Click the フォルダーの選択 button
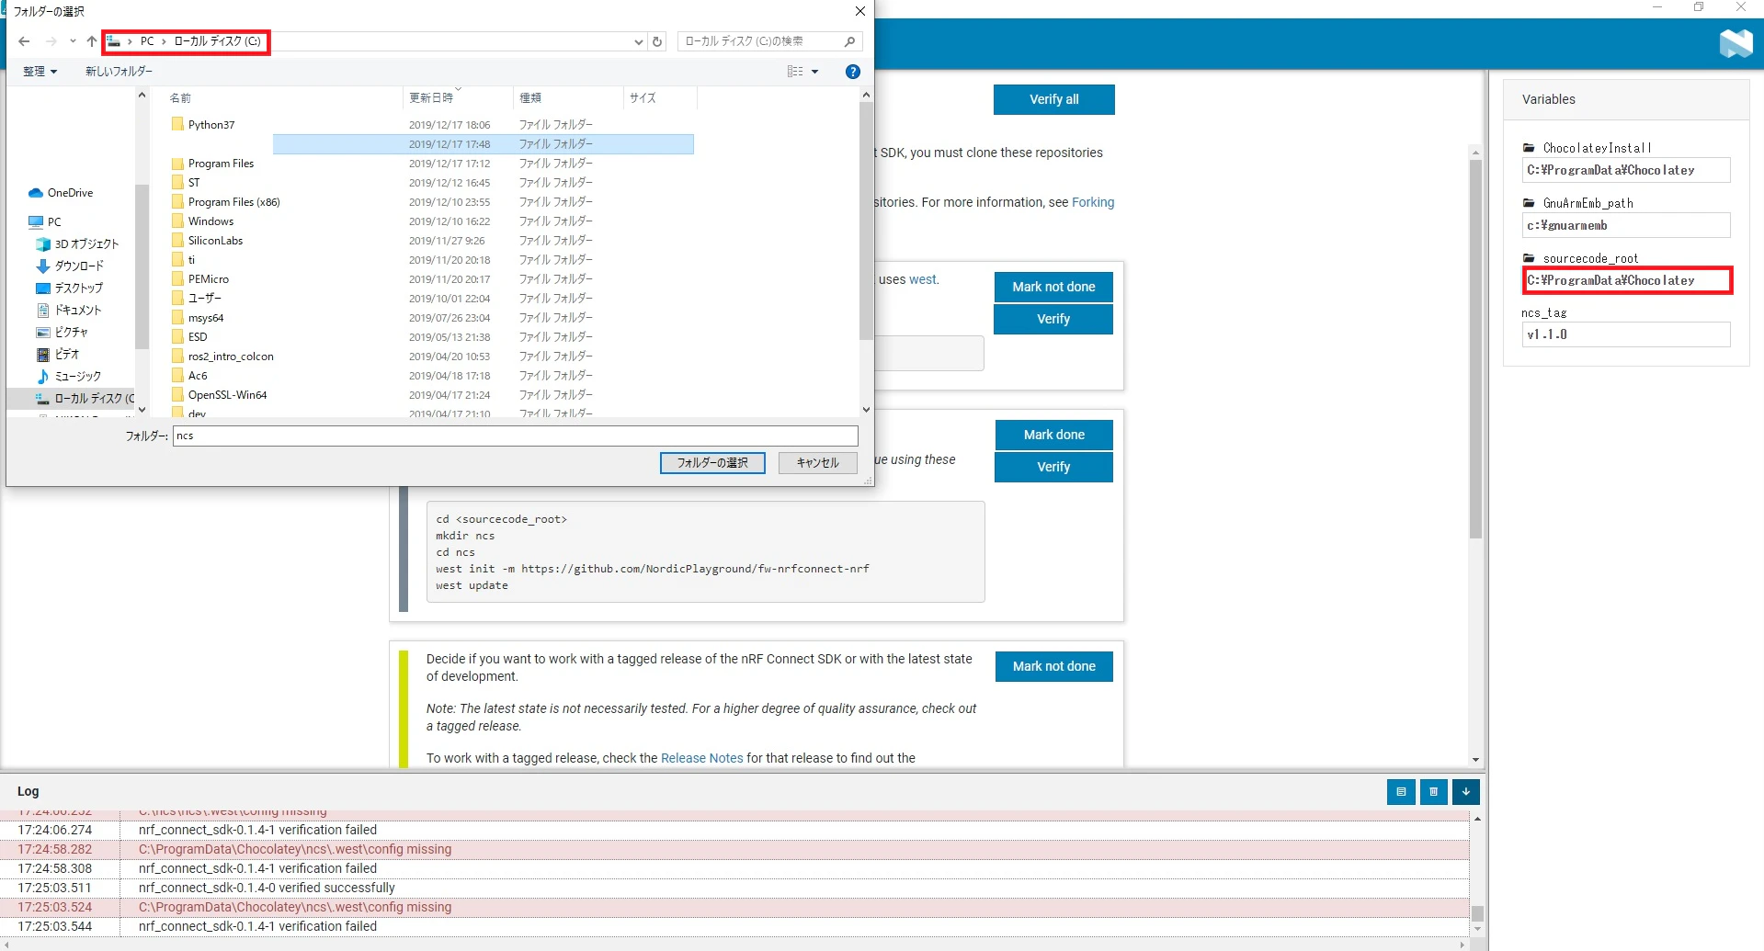 (712, 462)
